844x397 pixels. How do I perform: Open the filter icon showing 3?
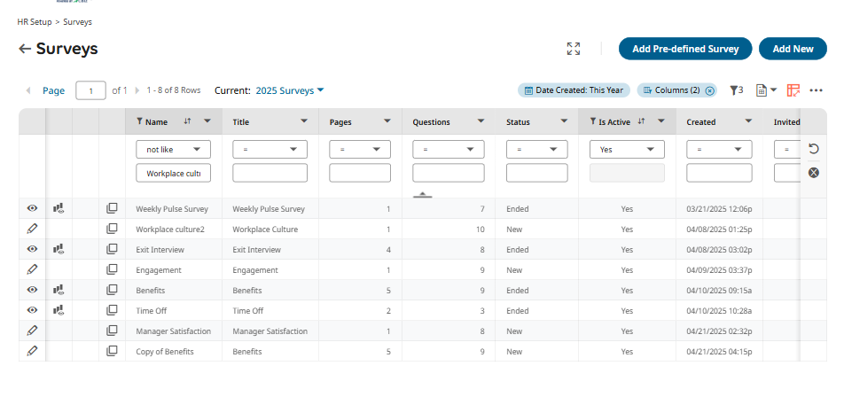point(737,90)
